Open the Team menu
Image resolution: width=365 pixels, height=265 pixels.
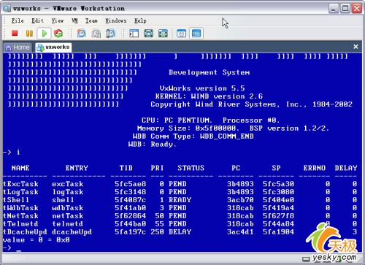pyautogui.click(x=91, y=20)
